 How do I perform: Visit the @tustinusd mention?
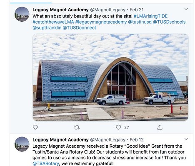[140, 22]
